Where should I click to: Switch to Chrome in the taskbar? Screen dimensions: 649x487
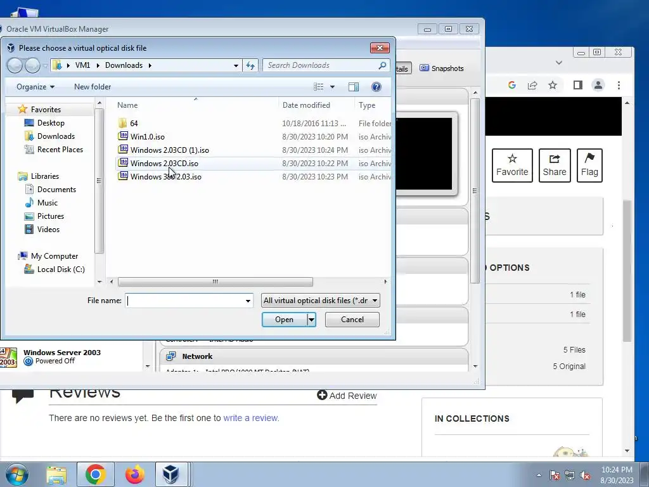coord(96,474)
